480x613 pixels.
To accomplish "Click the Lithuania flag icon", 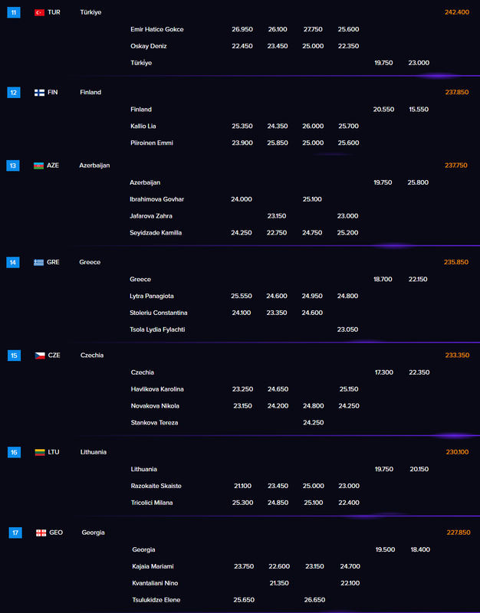I will (40, 452).
